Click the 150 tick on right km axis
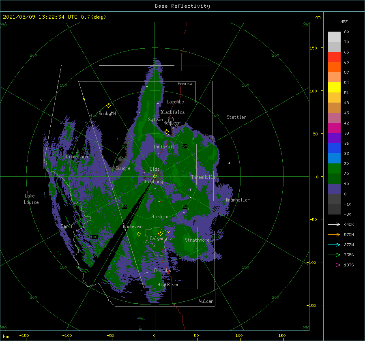The image size is (365, 341). pos(313,48)
